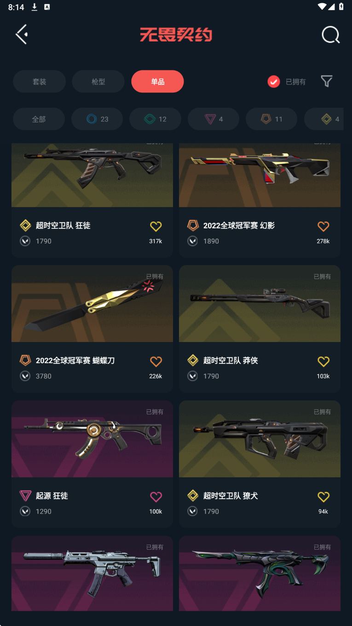Favorite 超时空卫队 狂徒 with heart icon

click(x=156, y=226)
